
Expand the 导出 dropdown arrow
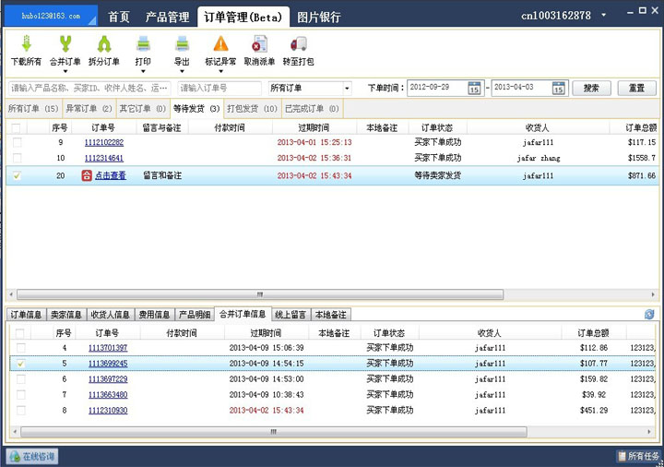click(182, 71)
